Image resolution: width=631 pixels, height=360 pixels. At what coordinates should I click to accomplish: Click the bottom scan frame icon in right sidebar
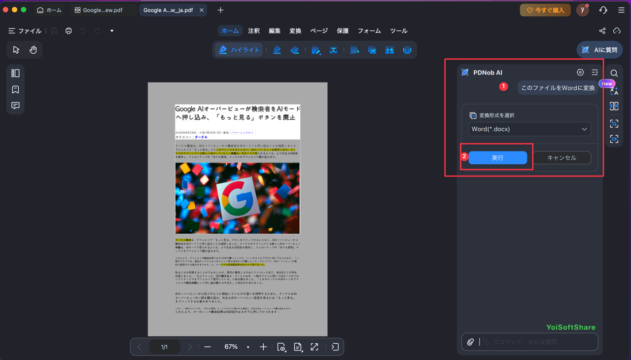click(614, 139)
